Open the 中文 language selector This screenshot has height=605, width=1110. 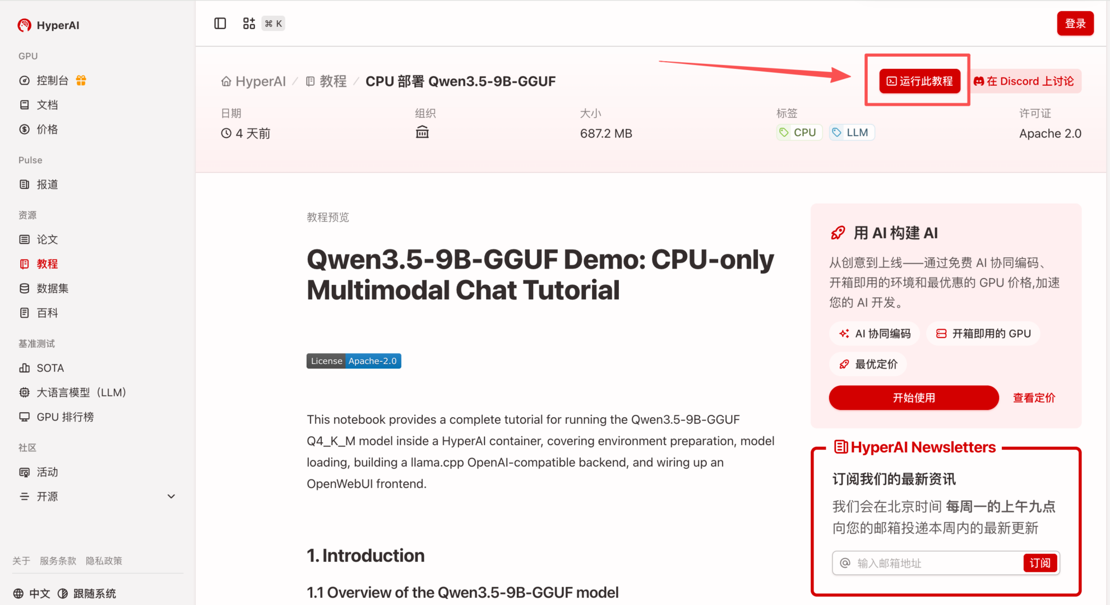tap(32, 593)
